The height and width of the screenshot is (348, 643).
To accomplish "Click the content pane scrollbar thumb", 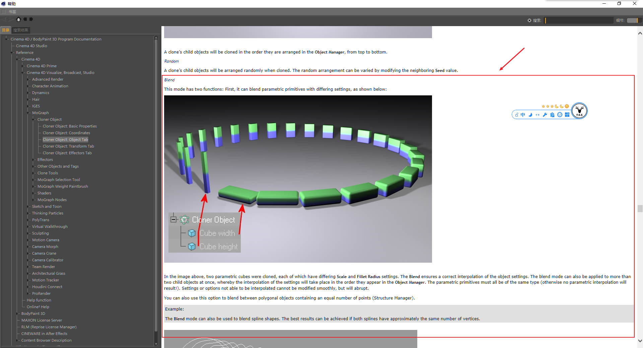I will pyautogui.click(x=640, y=209).
